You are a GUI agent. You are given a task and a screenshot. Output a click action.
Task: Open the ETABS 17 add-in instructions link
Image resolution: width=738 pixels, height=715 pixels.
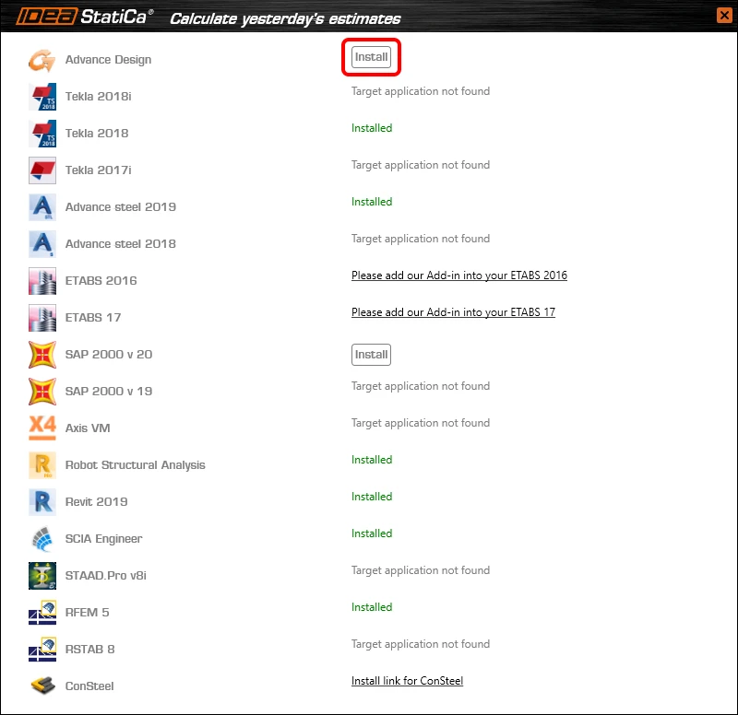point(453,312)
